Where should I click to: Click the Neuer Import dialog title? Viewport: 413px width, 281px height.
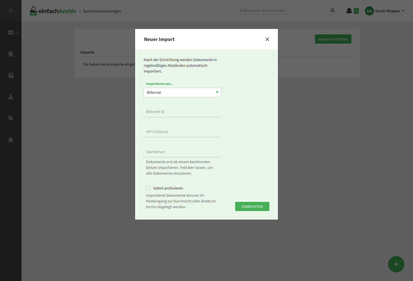[159, 39]
